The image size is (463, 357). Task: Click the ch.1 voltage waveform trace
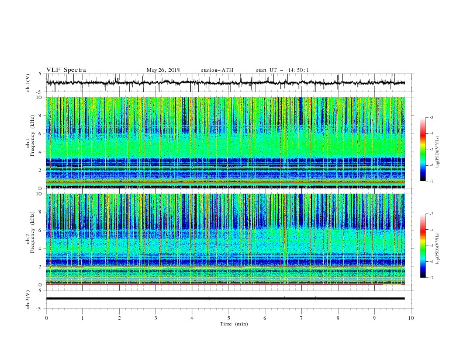pyautogui.click(x=225, y=83)
